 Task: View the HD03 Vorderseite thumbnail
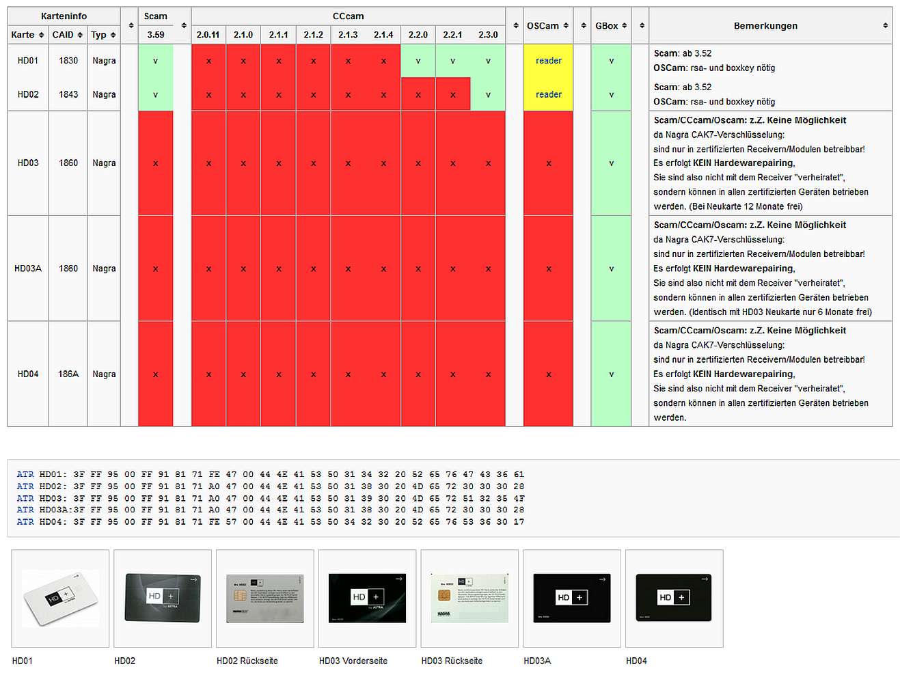click(x=367, y=598)
